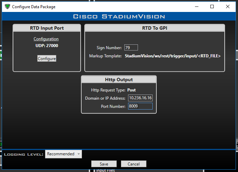Close the Configure Data Package window

pos(228,6)
